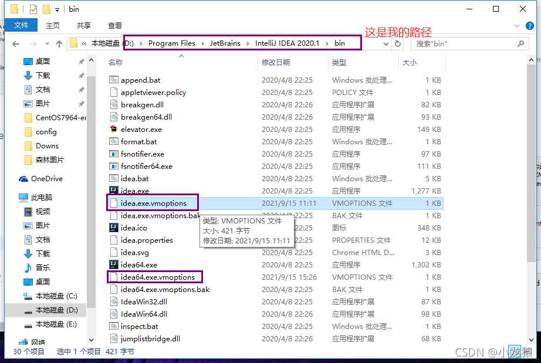This screenshot has width=541, height=363.
Task: Expand the address bar history dropdown
Action: click(x=386, y=44)
